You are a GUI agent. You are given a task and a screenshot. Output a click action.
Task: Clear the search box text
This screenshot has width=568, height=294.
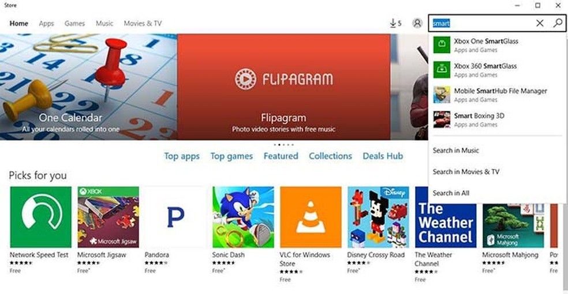pyautogui.click(x=539, y=23)
